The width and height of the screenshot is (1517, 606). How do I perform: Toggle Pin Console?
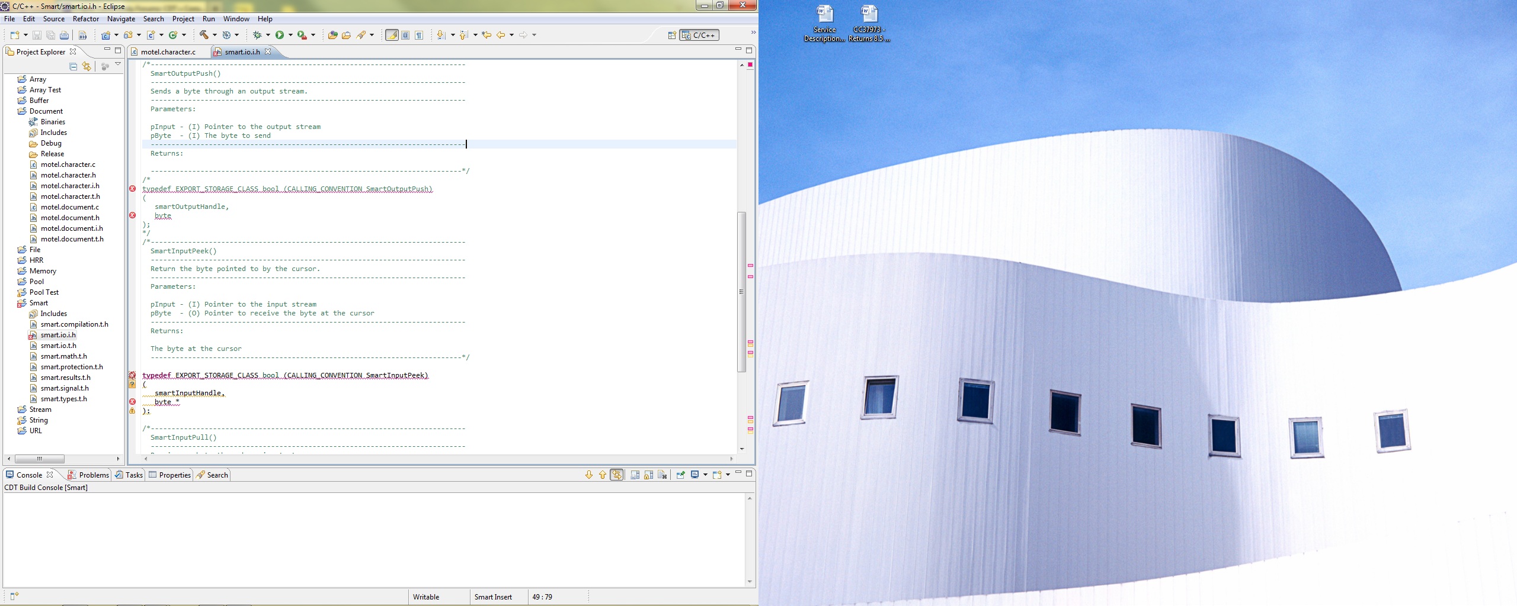click(680, 475)
